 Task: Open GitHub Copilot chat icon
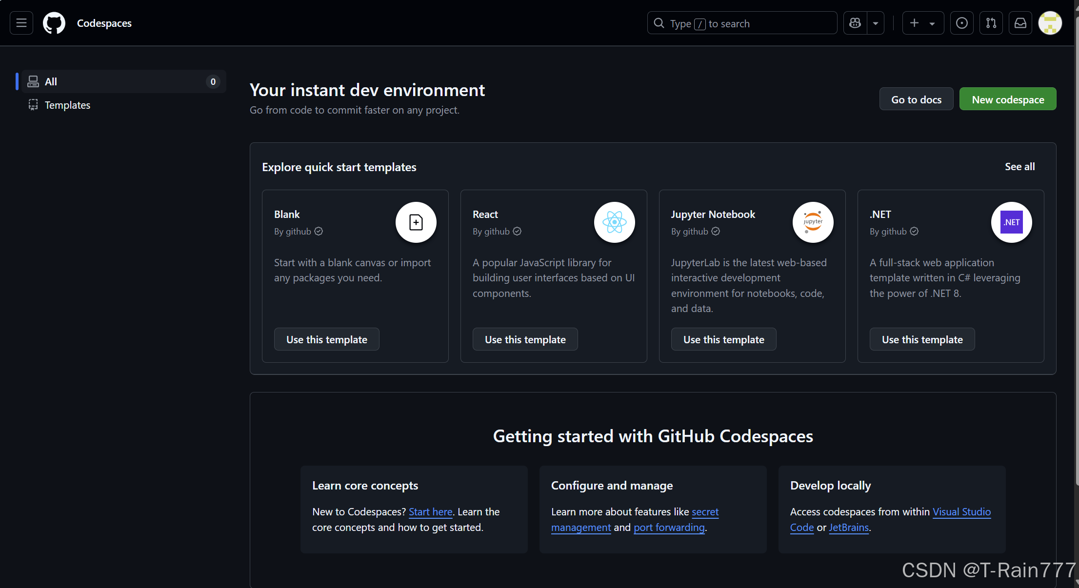[x=855, y=23]
